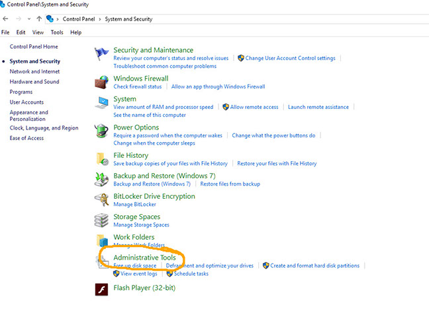
Task: Click the Backup and Restore icon
Action: 101,180
